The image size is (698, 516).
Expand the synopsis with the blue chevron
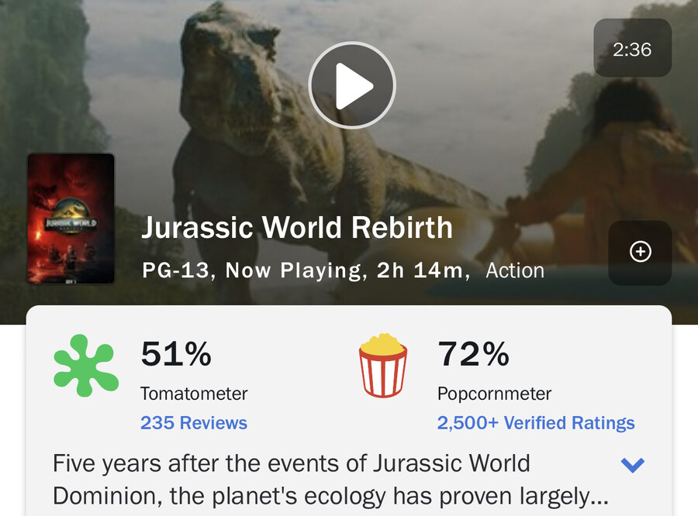[633, 465]
